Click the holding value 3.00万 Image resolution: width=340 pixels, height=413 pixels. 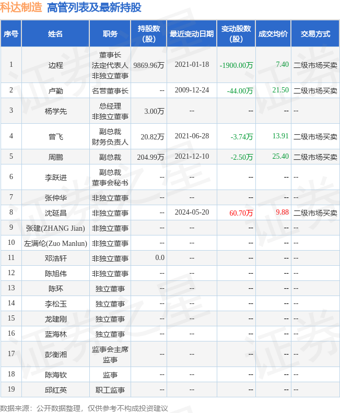pos(154,111)
